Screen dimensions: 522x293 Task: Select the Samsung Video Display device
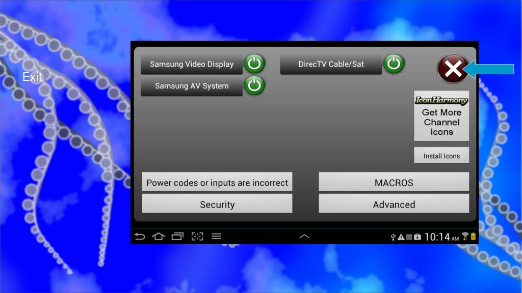192,65
